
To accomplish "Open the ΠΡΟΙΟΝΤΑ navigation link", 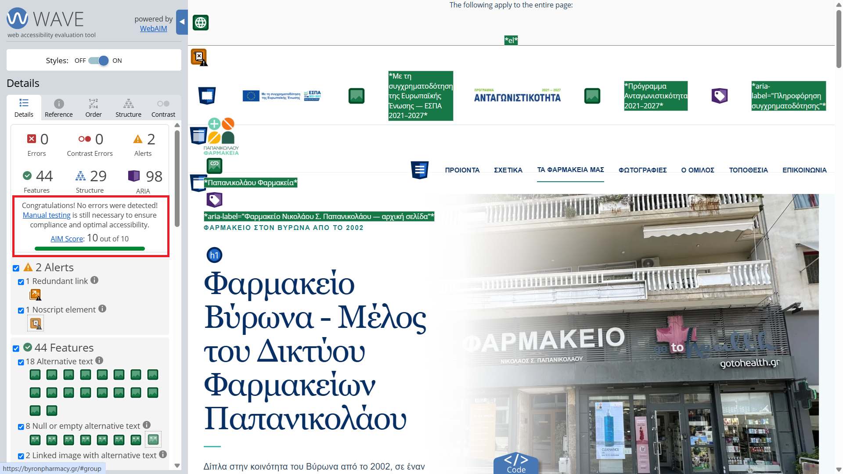I will [462, 170].
